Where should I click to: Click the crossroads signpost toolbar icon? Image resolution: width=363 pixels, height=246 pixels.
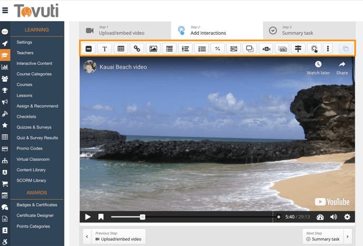(x=298, y=49)
